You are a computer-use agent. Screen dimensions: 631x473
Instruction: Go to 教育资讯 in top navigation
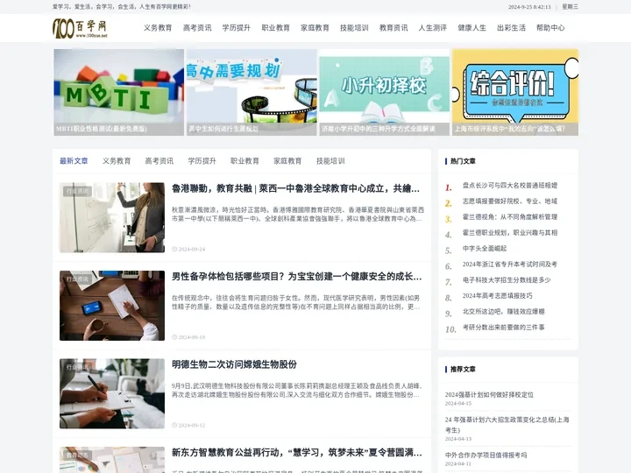coord(393,28)
